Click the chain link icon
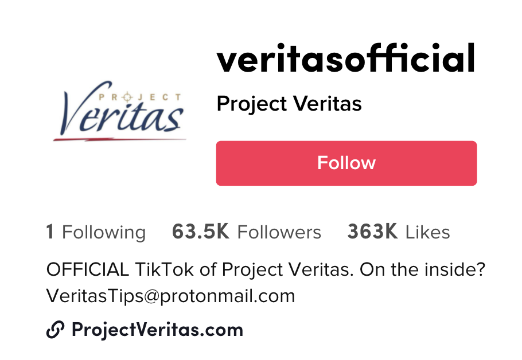Image resolution: width=522 pixels, height=360 pixels. [x=55, y=330]
